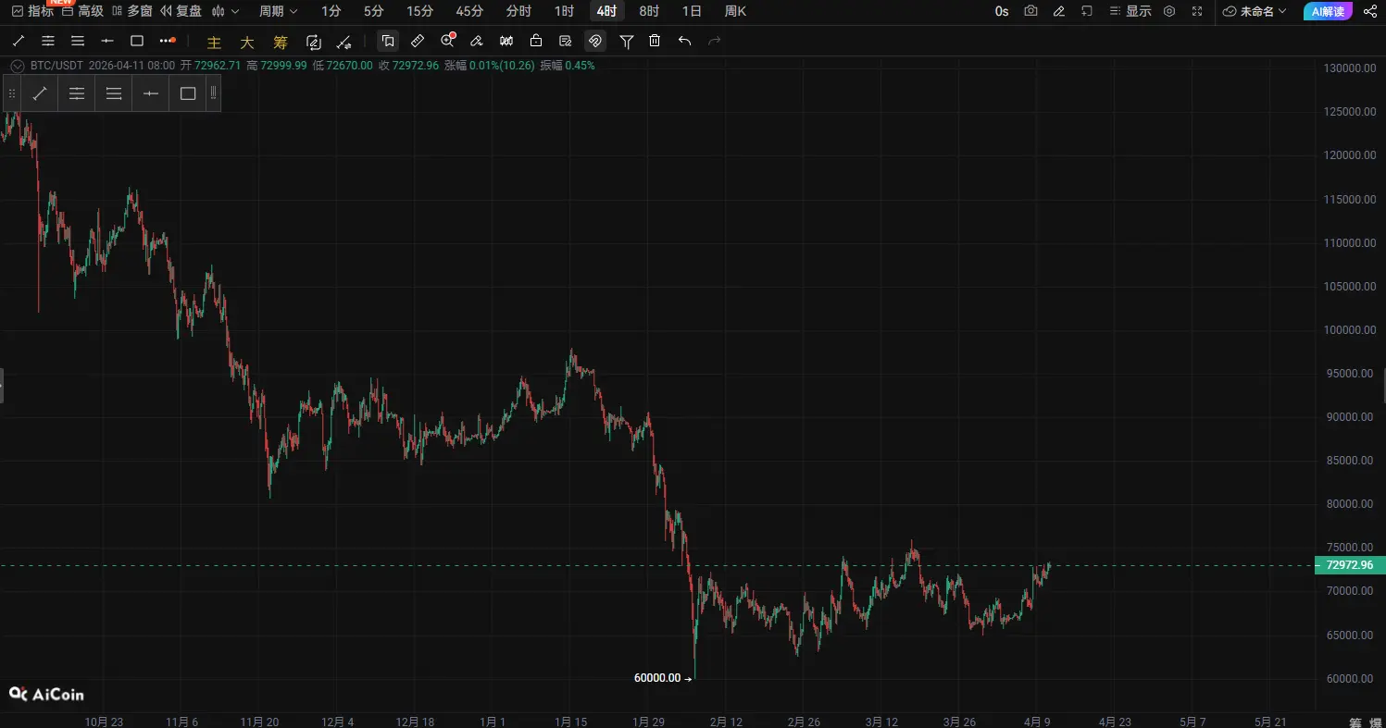This screenshot has width=1386, height=728.
Task: Open 指标 indicators menu
Action: (31, 11)
